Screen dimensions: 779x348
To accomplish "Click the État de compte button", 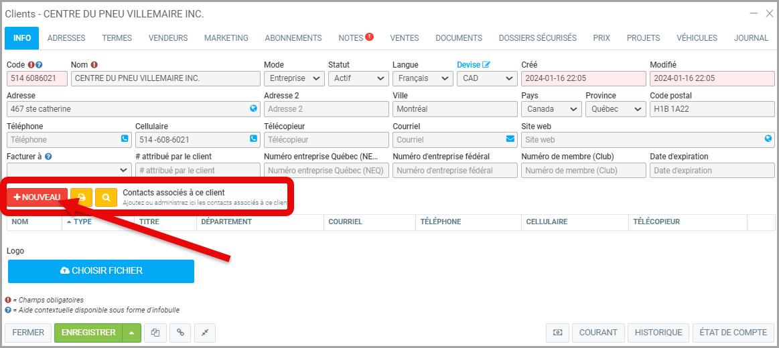I will 733,333.
